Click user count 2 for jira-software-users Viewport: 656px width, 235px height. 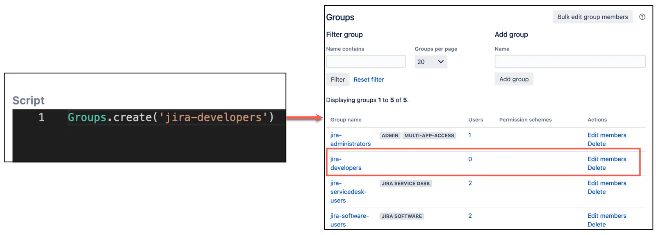click(470, 216)
